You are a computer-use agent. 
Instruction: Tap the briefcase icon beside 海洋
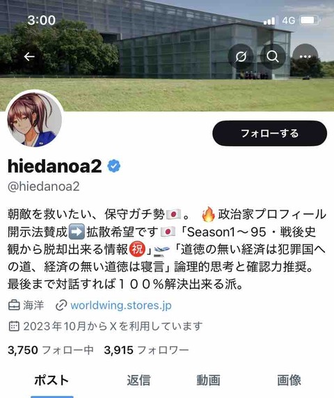pos(14,305)
